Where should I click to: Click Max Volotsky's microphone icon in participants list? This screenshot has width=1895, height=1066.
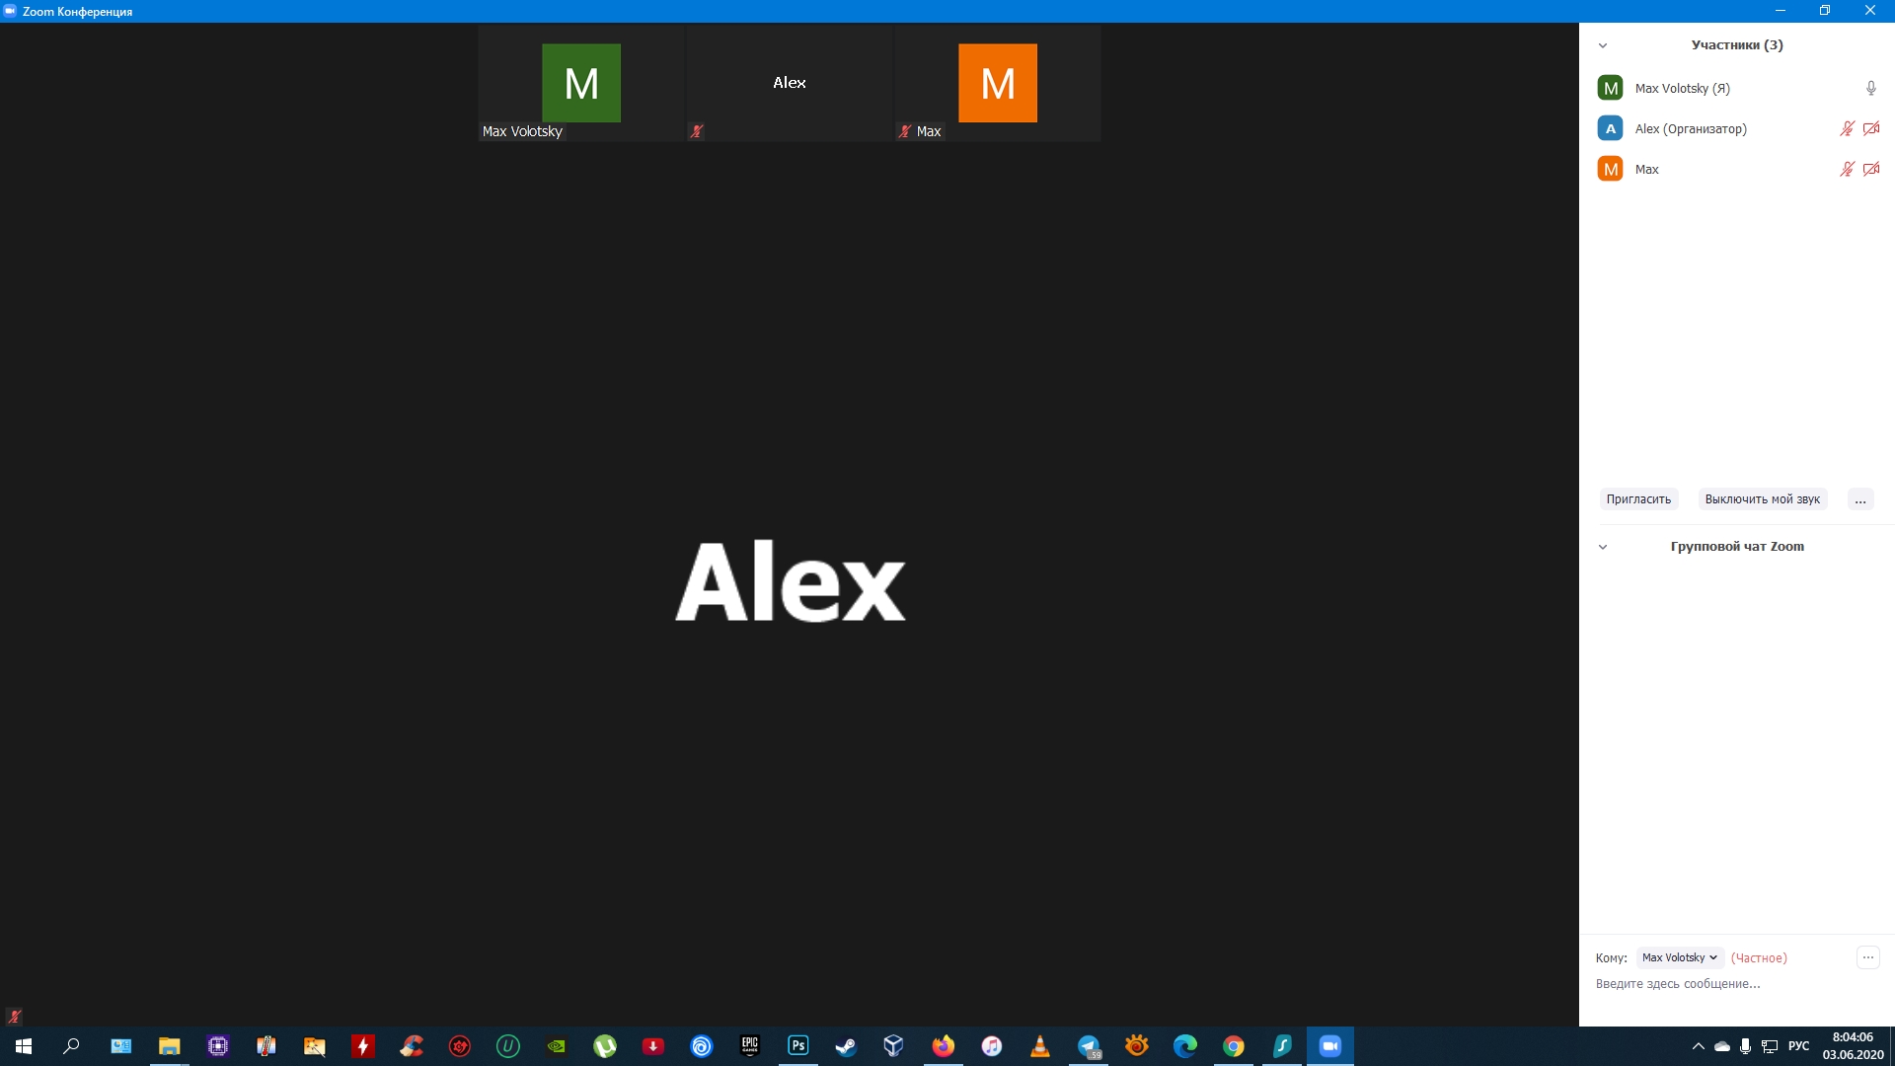(1870, 88)
